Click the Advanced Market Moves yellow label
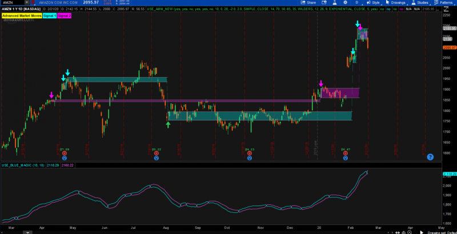The height and width of the screenshot is (234, 457). pos(21,15)
